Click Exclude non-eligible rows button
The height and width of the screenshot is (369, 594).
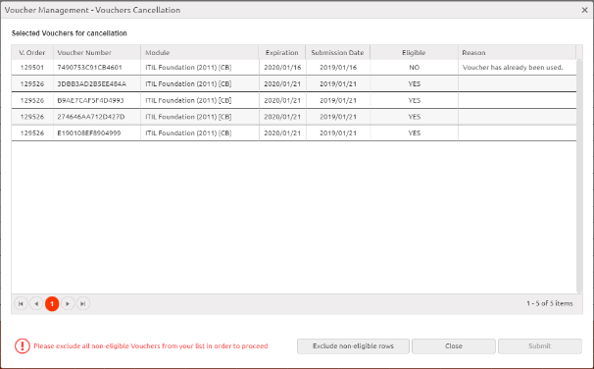353,345
